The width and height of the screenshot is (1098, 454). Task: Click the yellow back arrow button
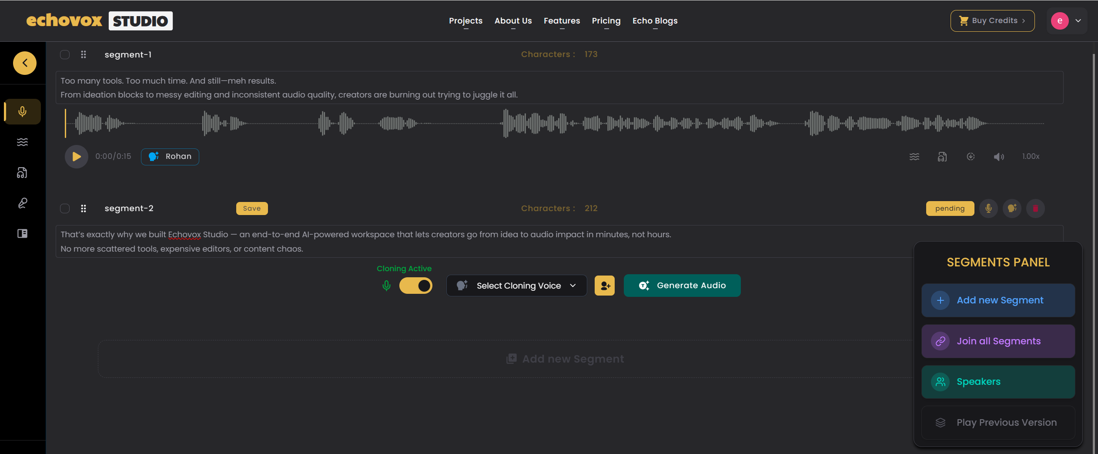click(x=25, y=63)
